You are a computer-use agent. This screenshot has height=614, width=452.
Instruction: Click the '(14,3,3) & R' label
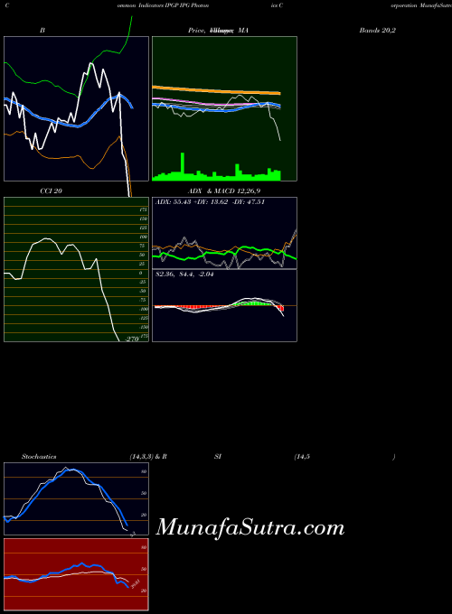click(148, 457)
